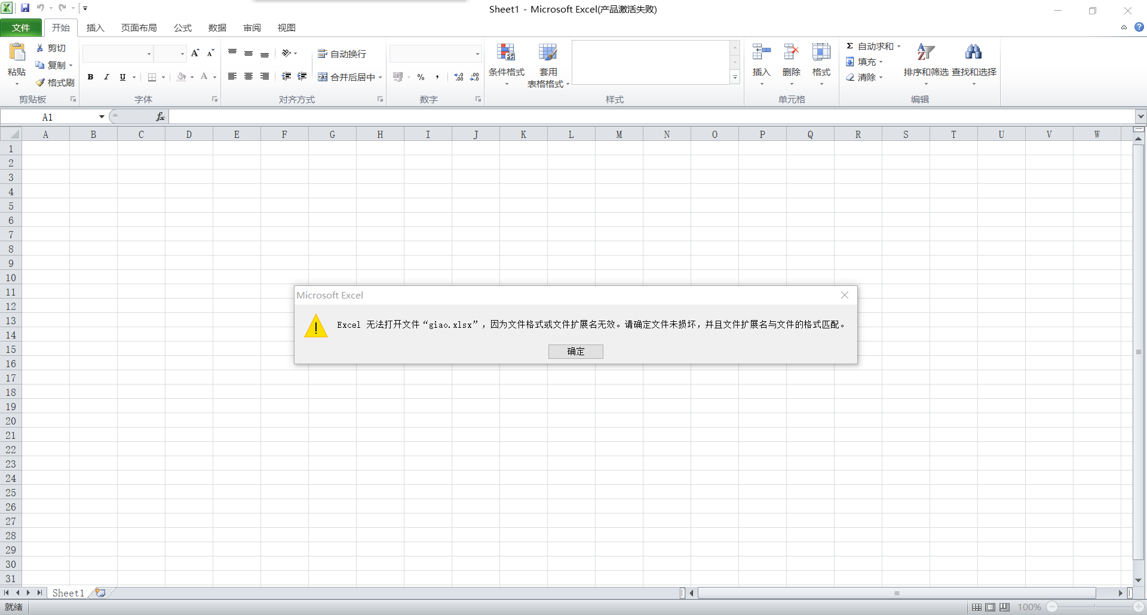Toggle bold formatting
Image resolution: width=1147 pixels, height=615 pixels.
click(91, 77)
